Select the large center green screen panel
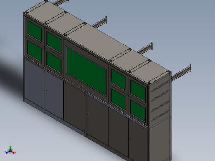 pyautogui.click(x=86, y=71)
